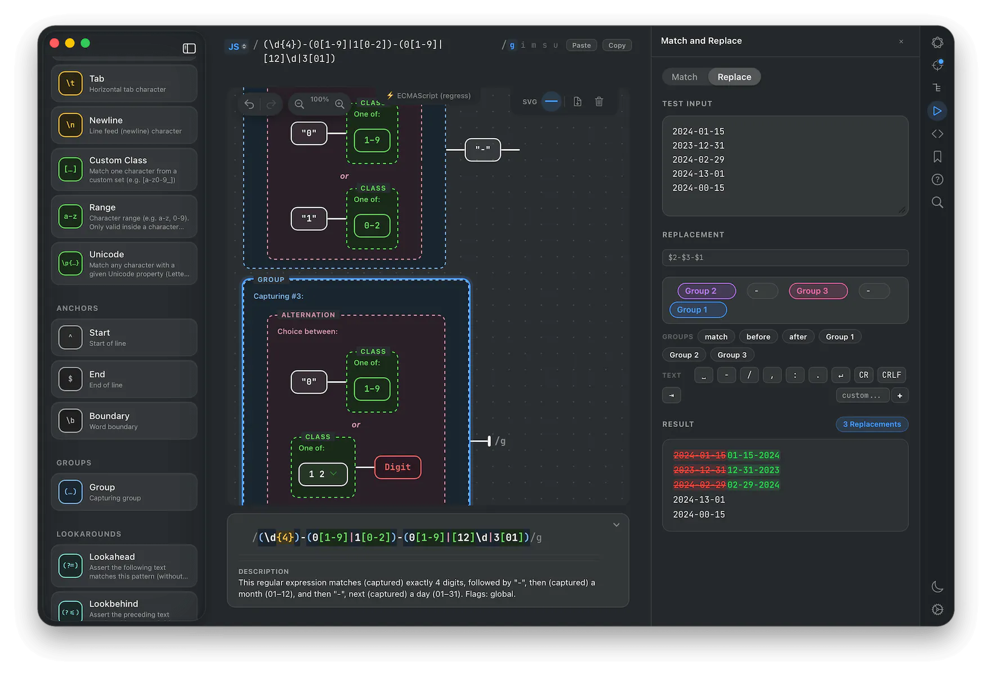This screenshot has height=676, width=992.
Task: Zoom in the diagram canvas
Action: 339,104
